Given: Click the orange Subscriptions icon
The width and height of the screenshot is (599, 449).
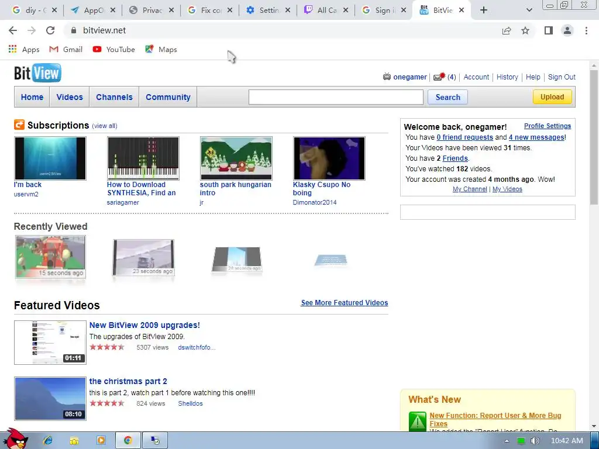Looking at the screenshot, I should tap(19, 125).
